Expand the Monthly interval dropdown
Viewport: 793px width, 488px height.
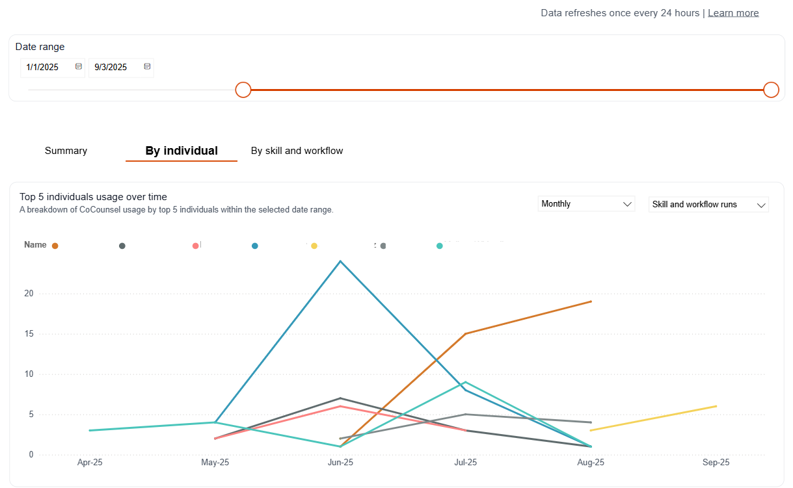pyautogui.click(x=586, y=204)
